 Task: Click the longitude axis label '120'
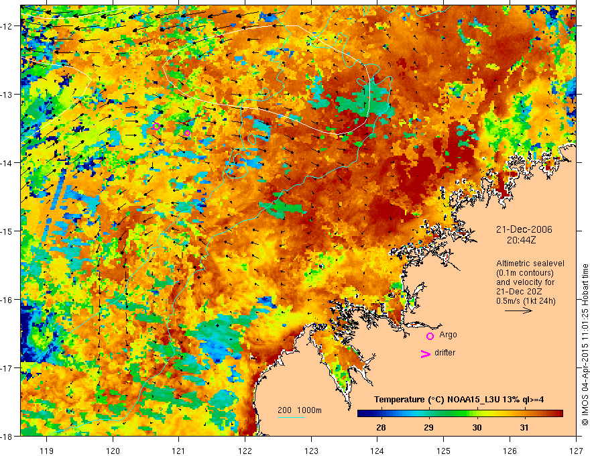113,451
